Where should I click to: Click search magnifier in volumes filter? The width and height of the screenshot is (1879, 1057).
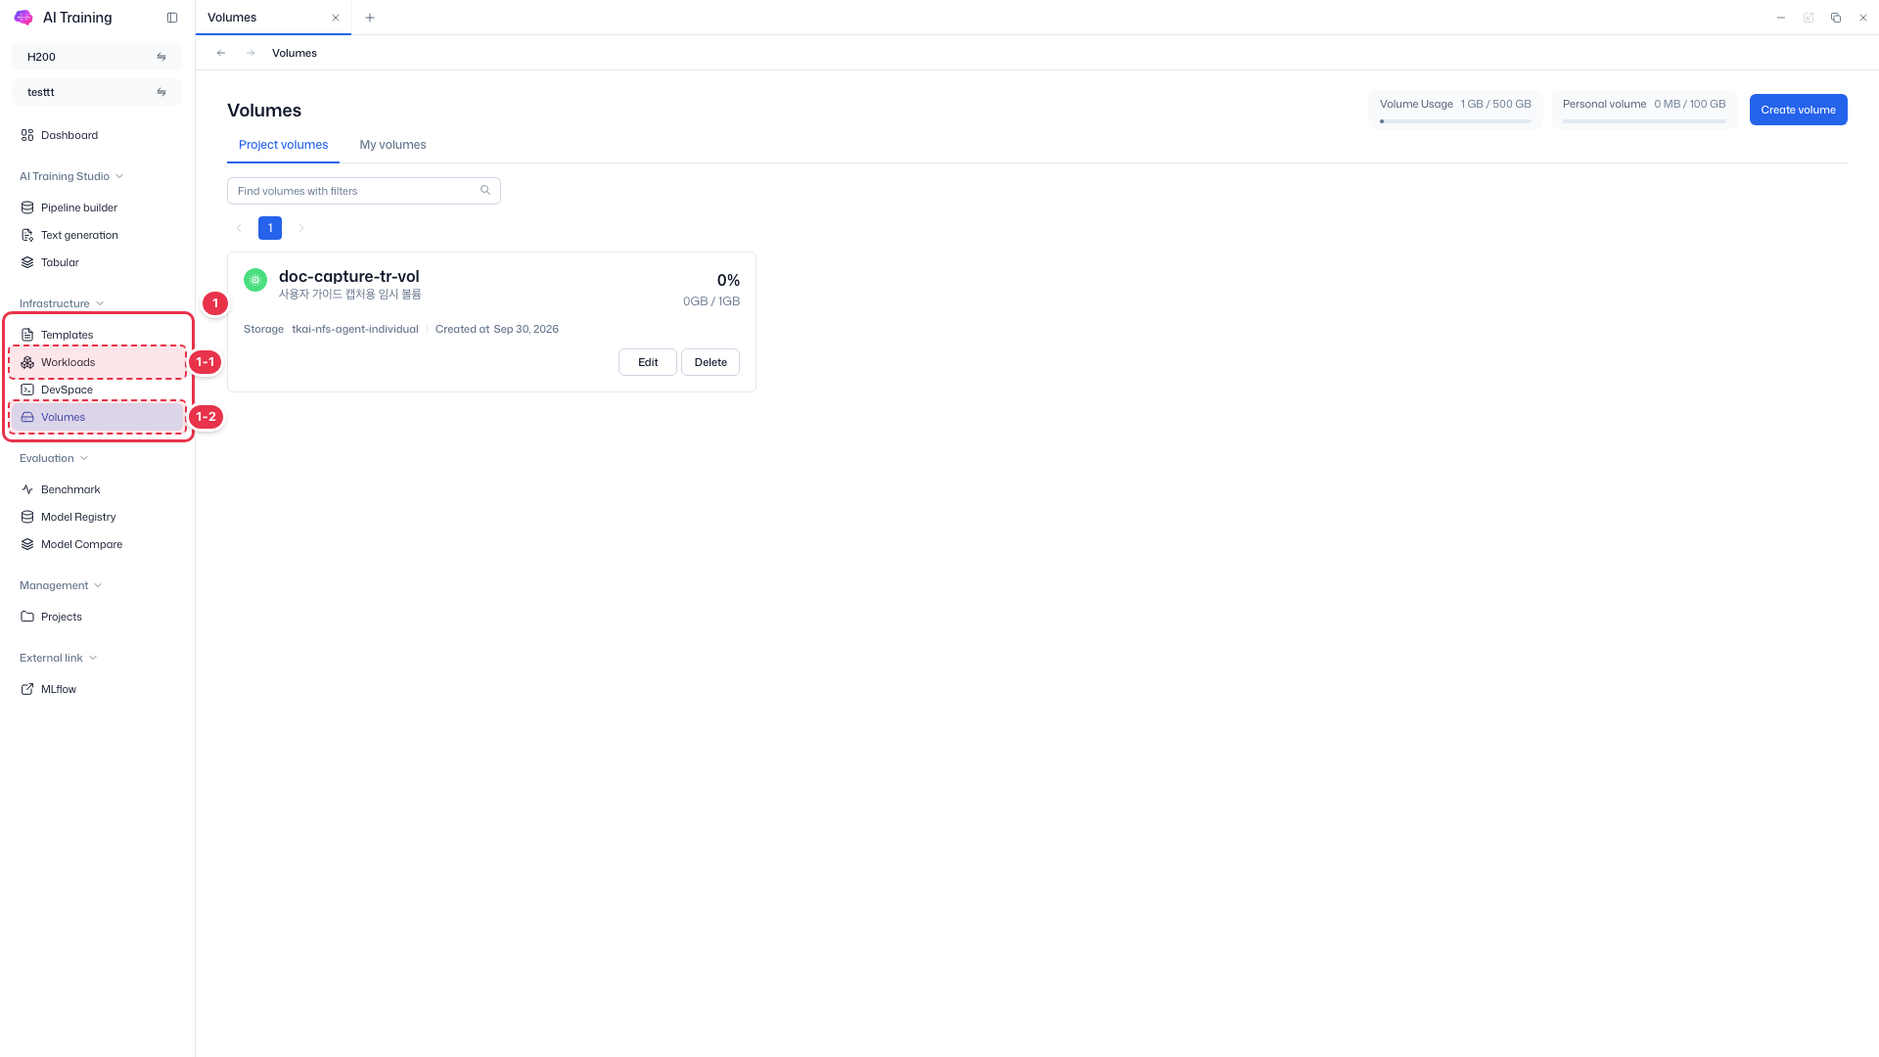tap(485, 190)
